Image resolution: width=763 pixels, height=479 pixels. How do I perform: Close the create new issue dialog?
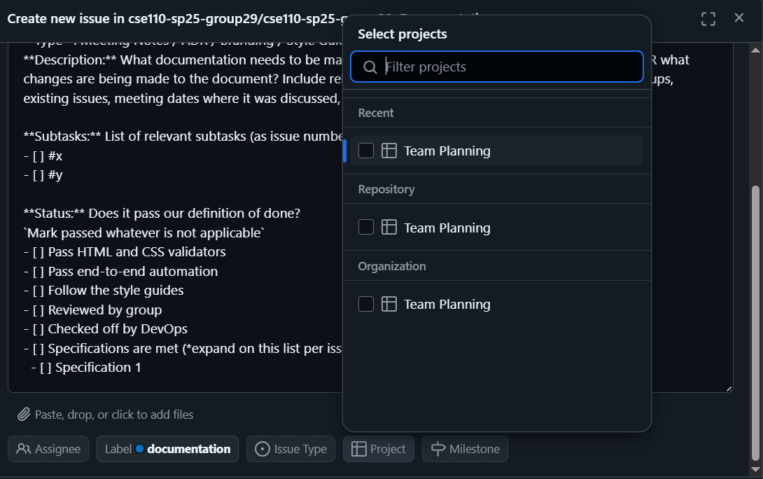tap(739, 18)
